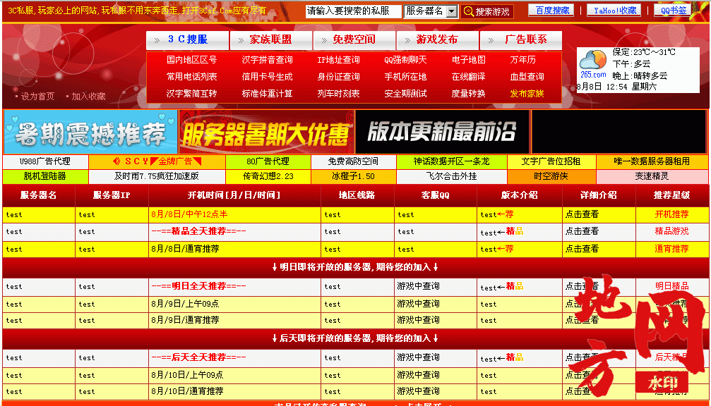Go to the 广告联系 tab
Image resolution: width=711 pixels, height=406 pixels.
coord(521,40)
